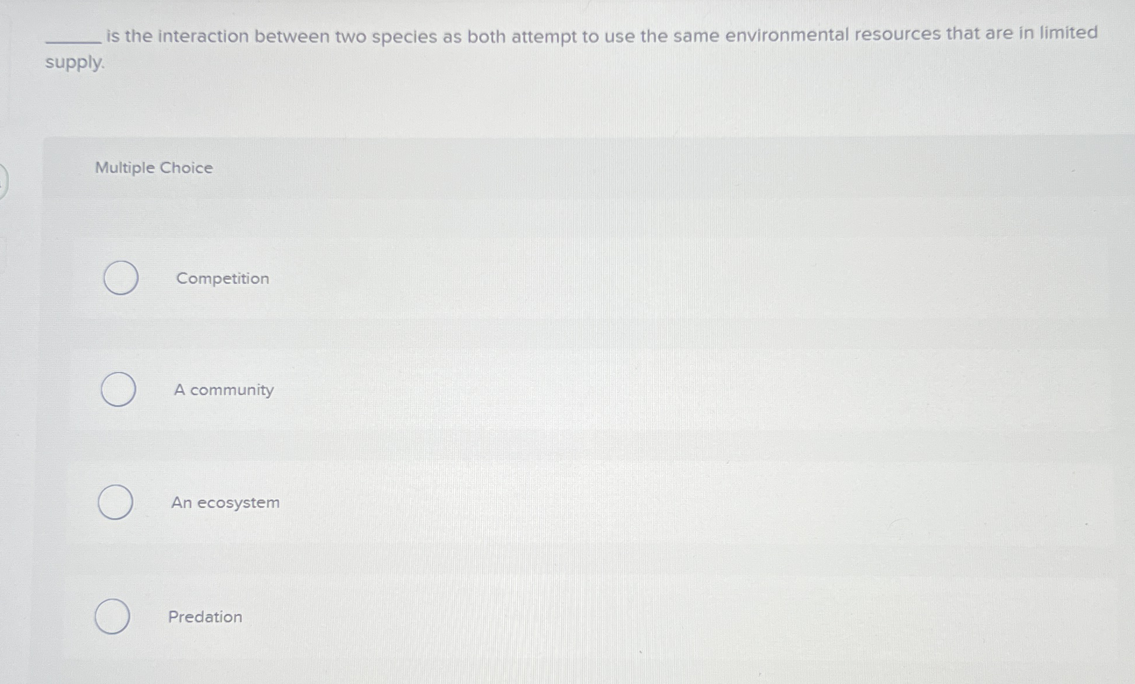Select the Predation radio button
Image resolution: width=1135 pixels, height=684 pixels.
[114, 617]
